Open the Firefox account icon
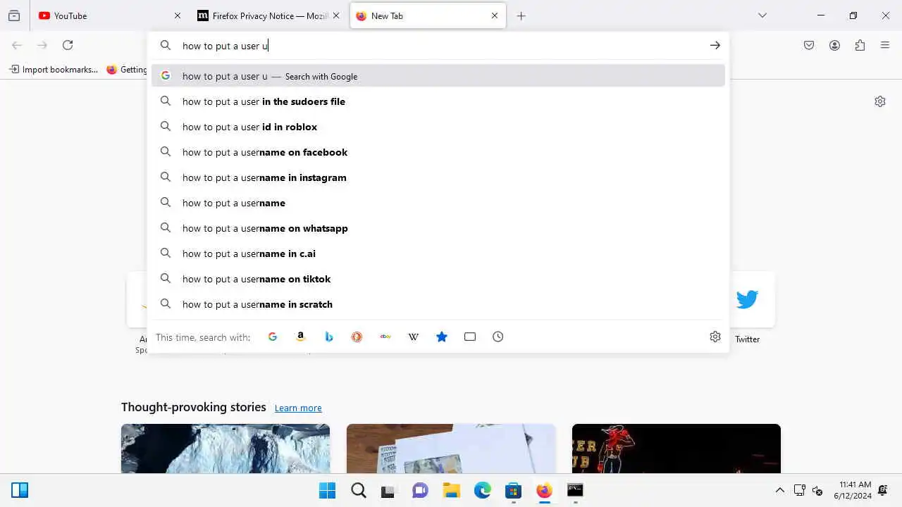 tap(834, 45)
